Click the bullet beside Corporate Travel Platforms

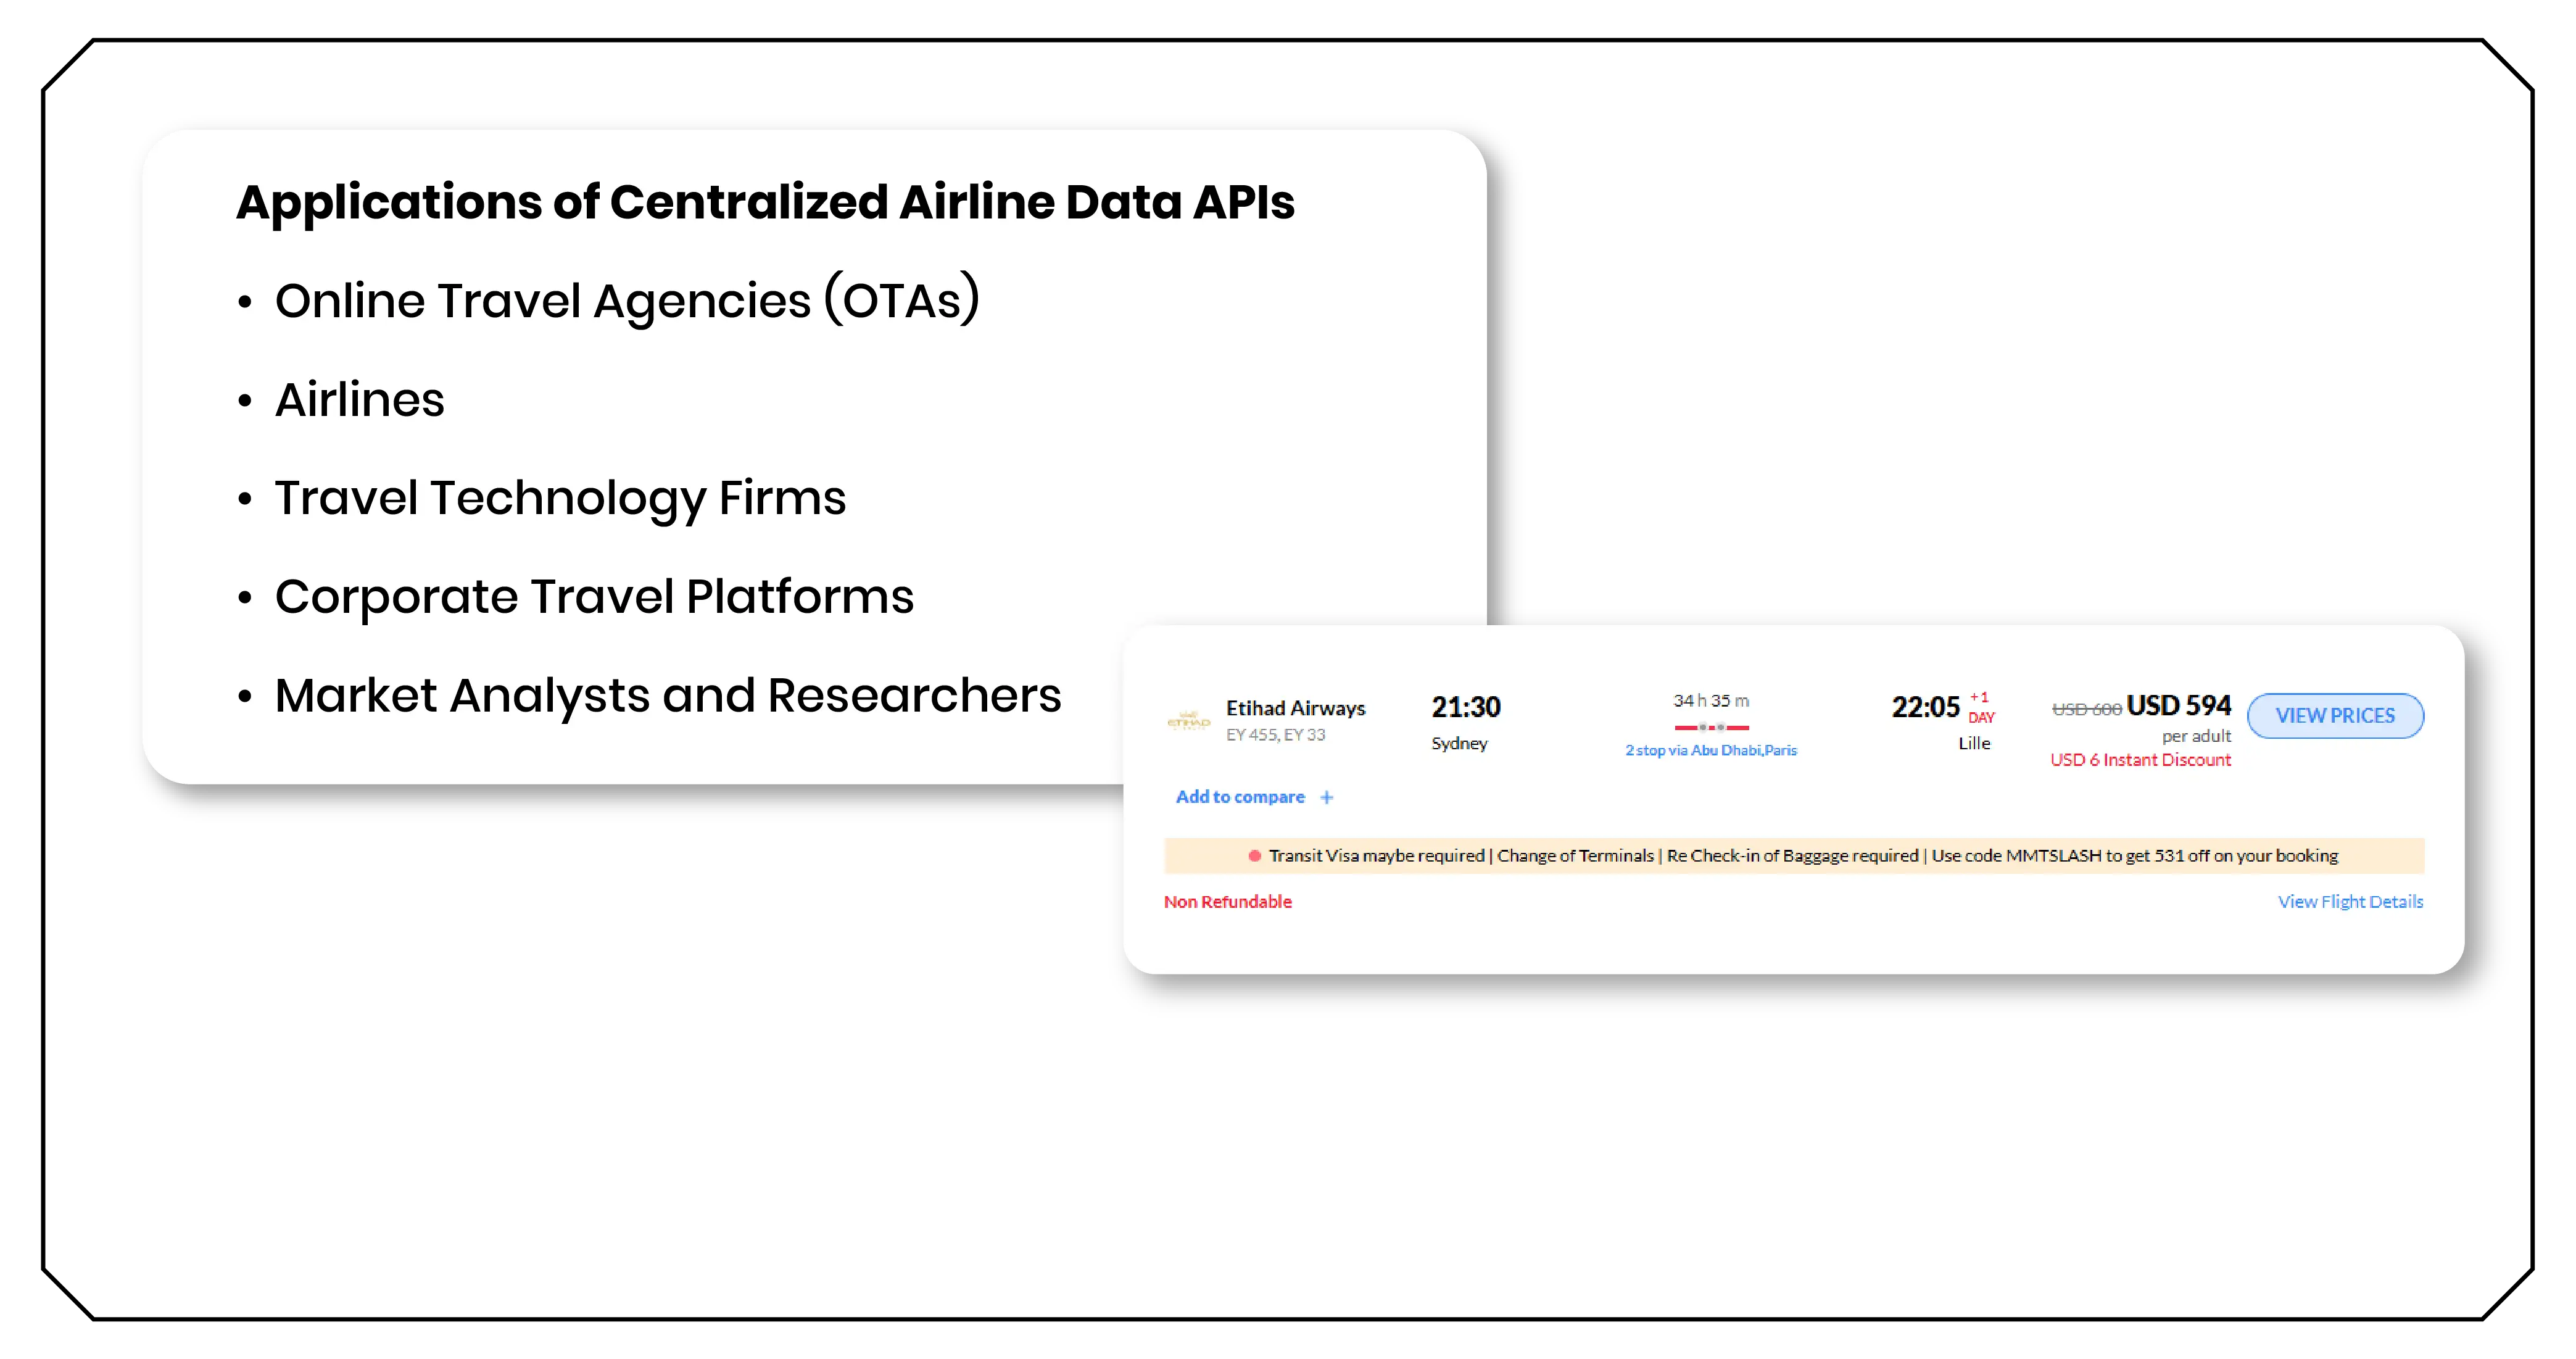pos(245,598)
